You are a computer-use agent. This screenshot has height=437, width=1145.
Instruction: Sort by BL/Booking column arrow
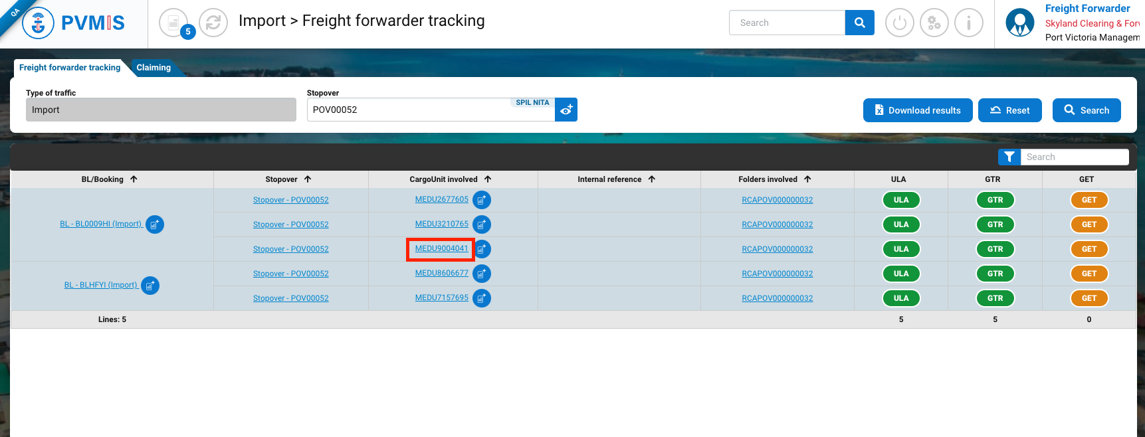pyautogui.click(x=134, y=179)
